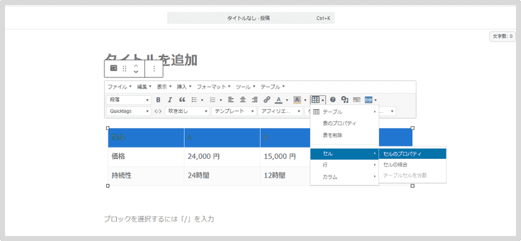Image resolution: width=521 pixels, height=241 pixels.
Task: Click the block drag handle icon
Action: (124, 68)
